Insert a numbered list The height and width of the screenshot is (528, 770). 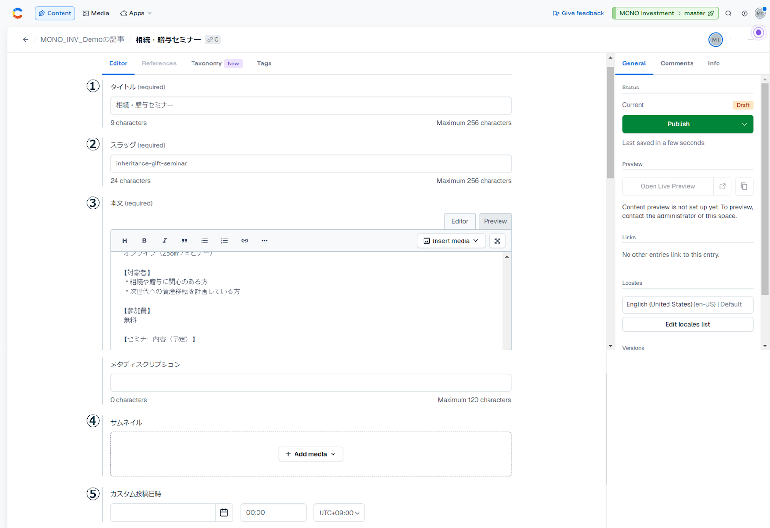pos(224,241)
